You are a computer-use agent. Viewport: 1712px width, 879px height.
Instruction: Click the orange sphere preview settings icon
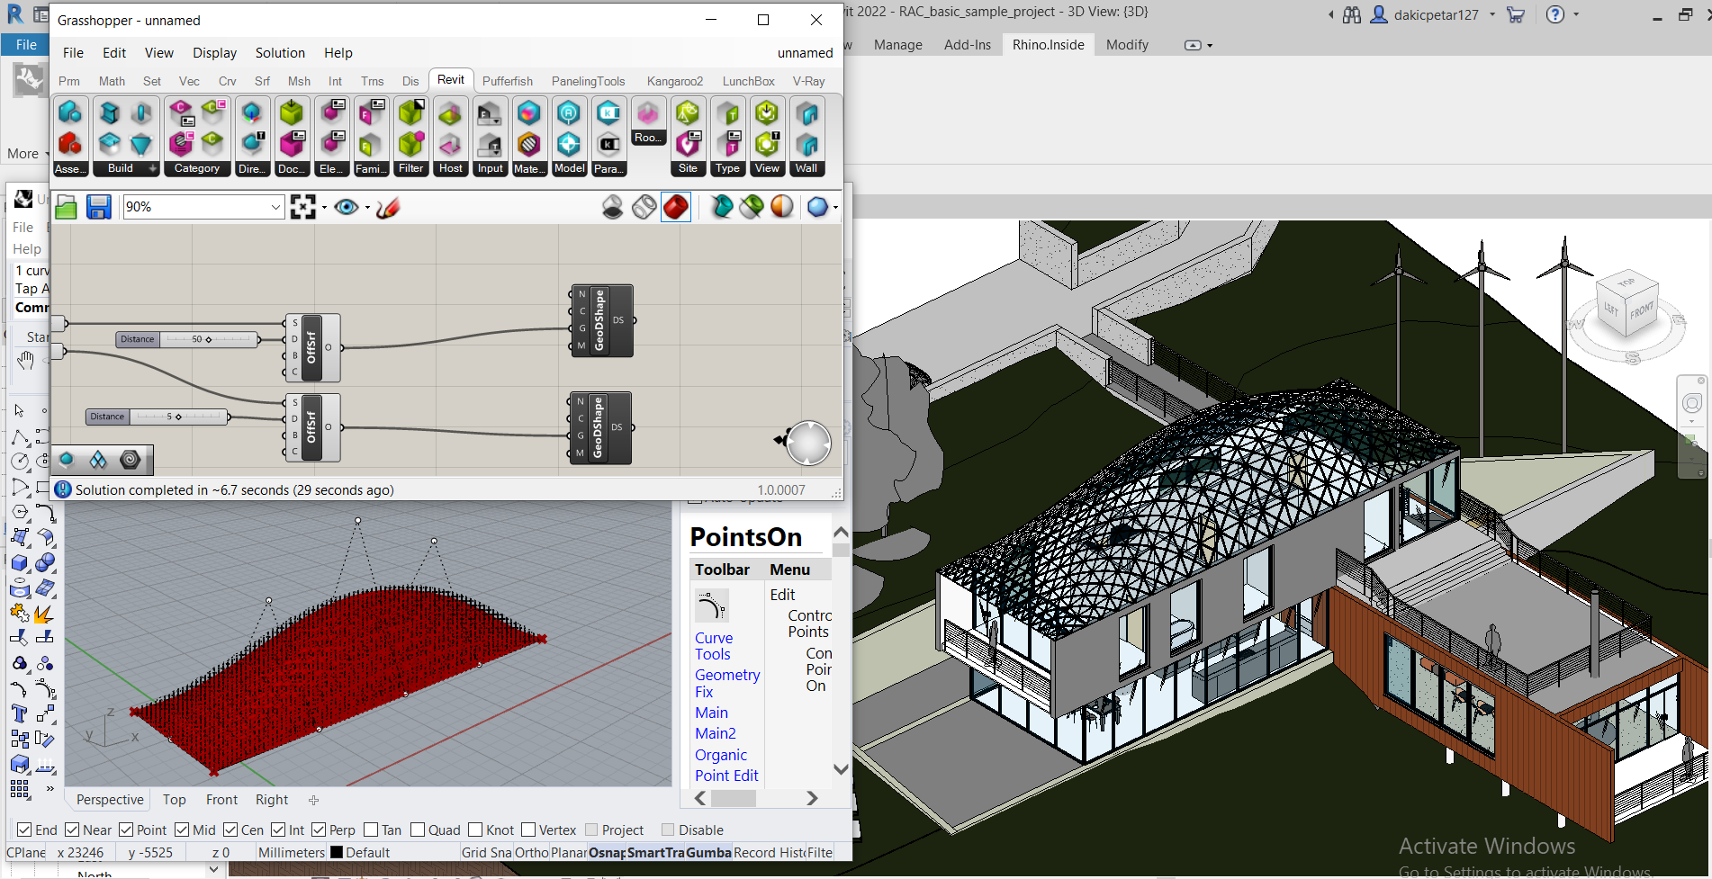pyautogui.click(x=782, y=207)
